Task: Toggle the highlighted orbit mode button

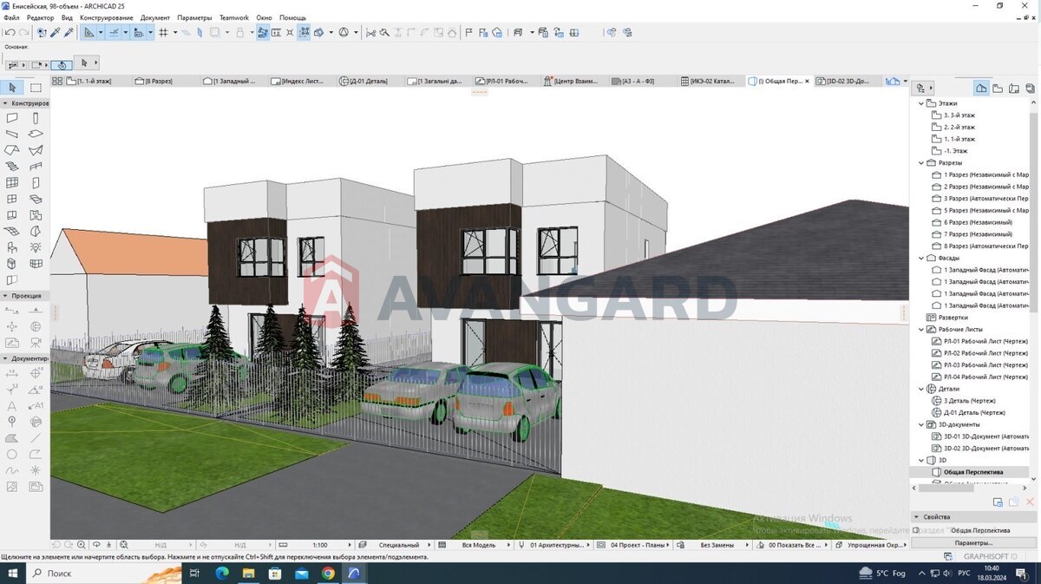Action: click(61, 64)
